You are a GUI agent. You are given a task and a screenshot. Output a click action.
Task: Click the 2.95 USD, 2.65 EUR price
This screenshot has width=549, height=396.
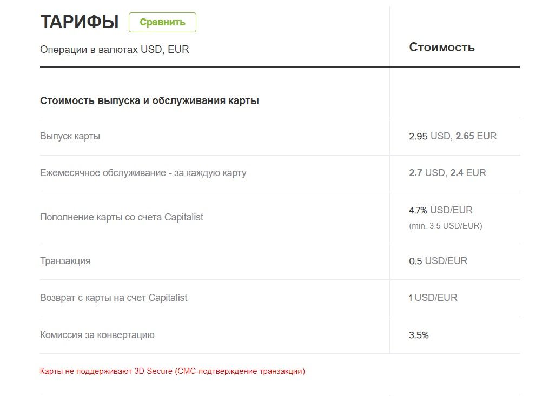[453, 136]
